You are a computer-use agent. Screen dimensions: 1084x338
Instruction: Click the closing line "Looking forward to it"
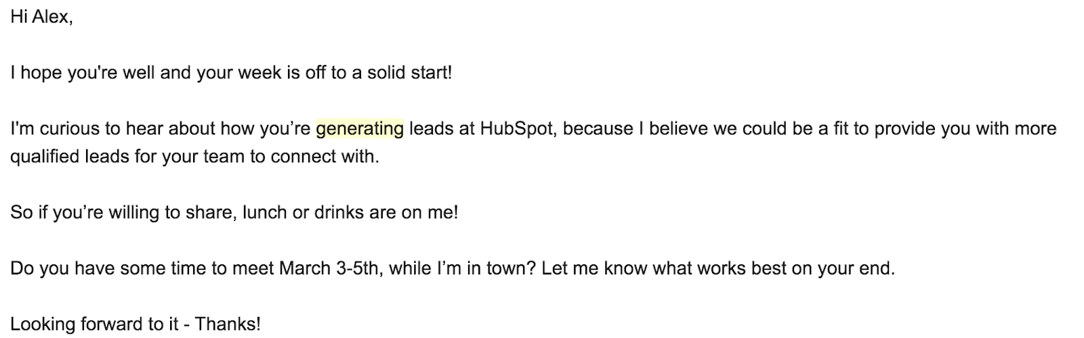(96, 324)
